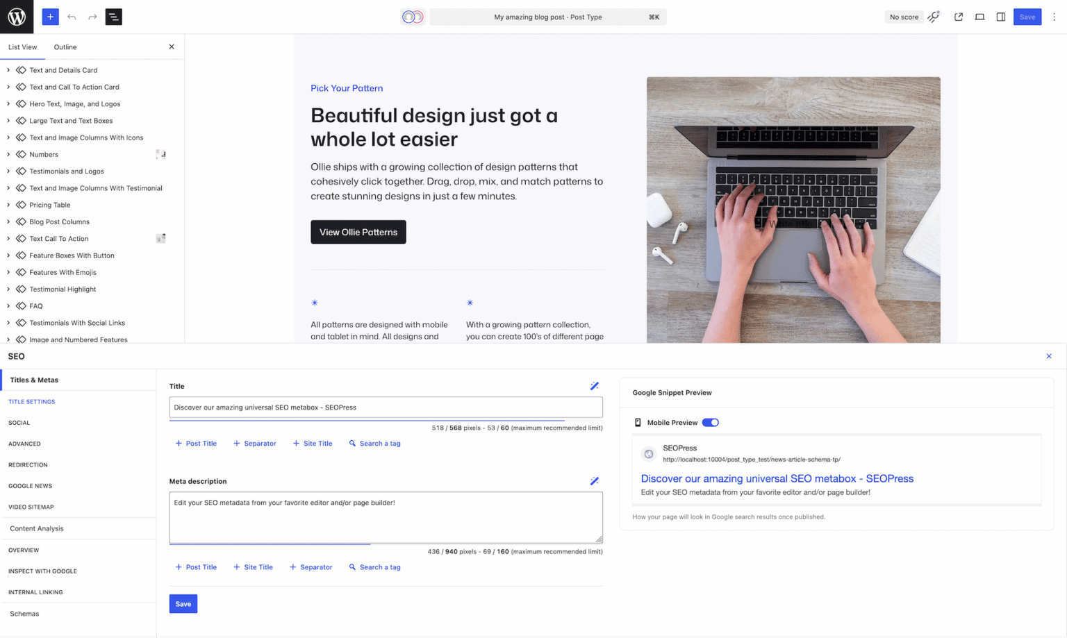The width and height of the screenshot is (1067, 638).
Task: Insert Separator tag under Meta description
Action: (x=311, y=567)
